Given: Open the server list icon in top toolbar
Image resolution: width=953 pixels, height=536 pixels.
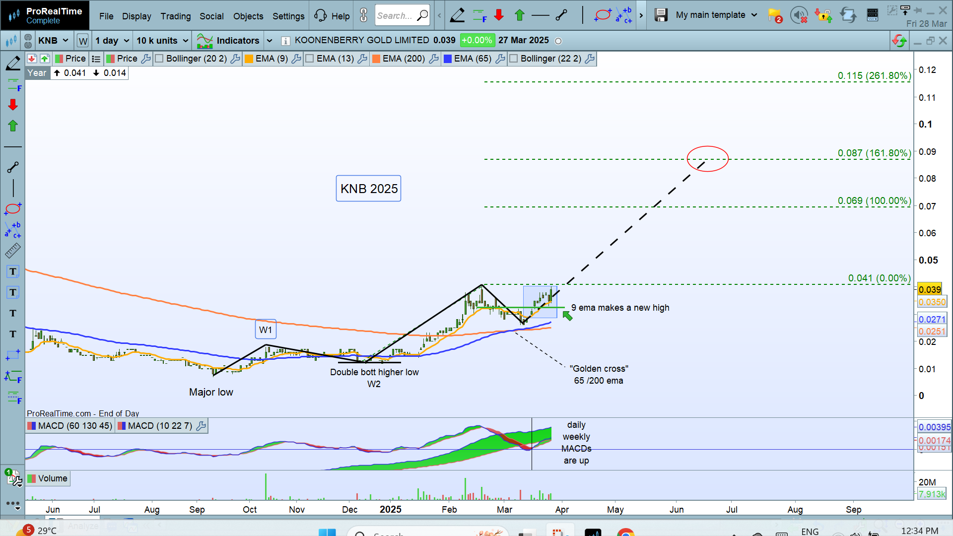Looking at the screenshot, I should click(872, 15).
